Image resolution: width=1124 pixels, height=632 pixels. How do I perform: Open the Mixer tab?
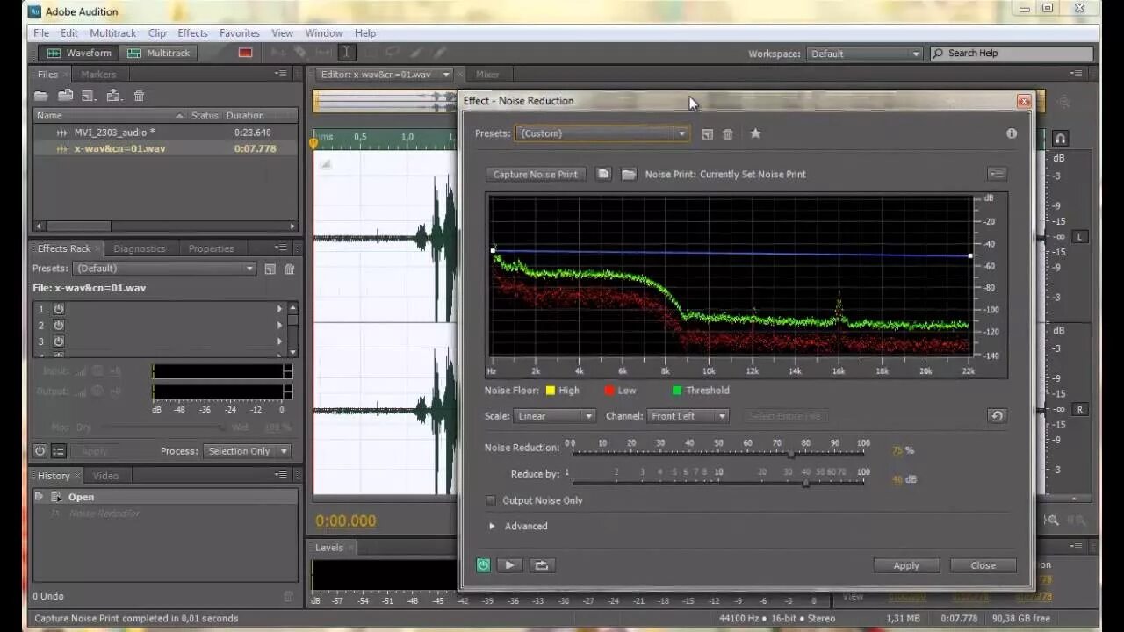pos(487,75)
